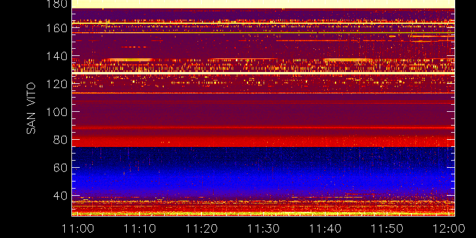
Task: Select the 120 frequency axis label
Action: coord(55,84)
